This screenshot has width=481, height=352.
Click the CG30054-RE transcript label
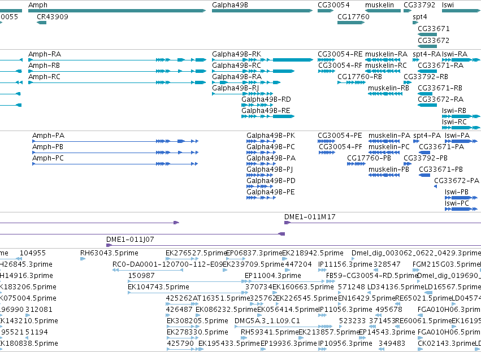click(340, 54)
